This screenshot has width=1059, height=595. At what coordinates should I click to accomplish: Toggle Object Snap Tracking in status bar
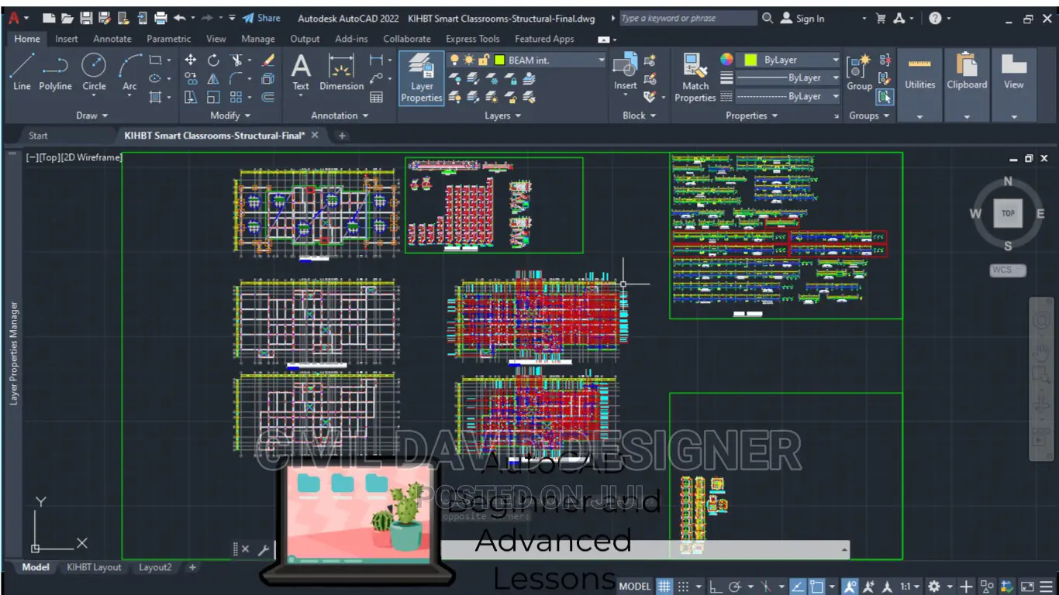pos(797,586)
